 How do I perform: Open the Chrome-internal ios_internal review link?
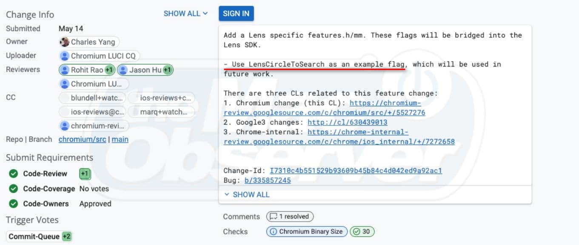[339, 137]
